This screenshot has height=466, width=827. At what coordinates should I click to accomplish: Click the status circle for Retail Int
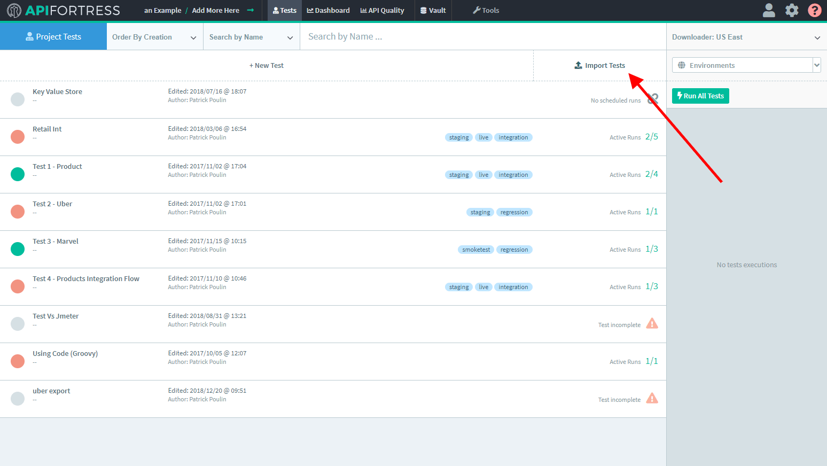(18, 137)
